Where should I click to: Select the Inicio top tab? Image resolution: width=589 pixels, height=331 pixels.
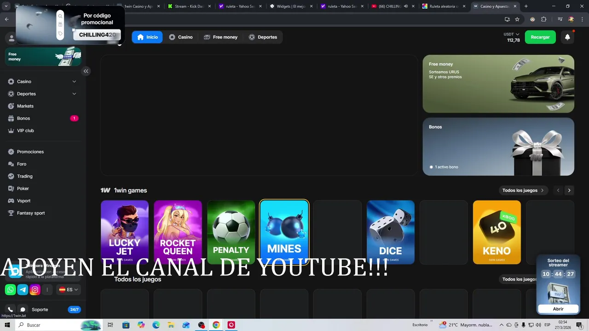[147, 37]
